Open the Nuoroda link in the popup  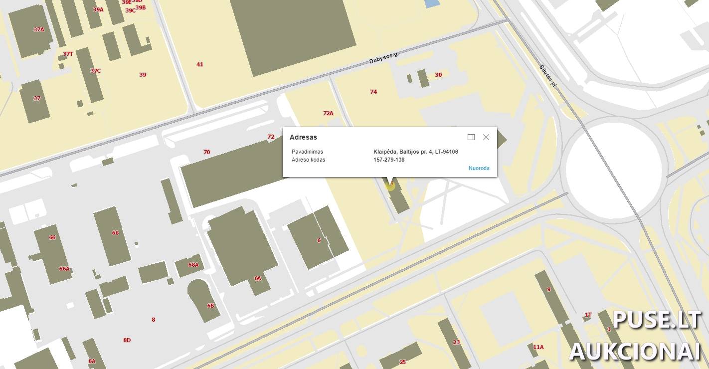(x=479, y=168)
